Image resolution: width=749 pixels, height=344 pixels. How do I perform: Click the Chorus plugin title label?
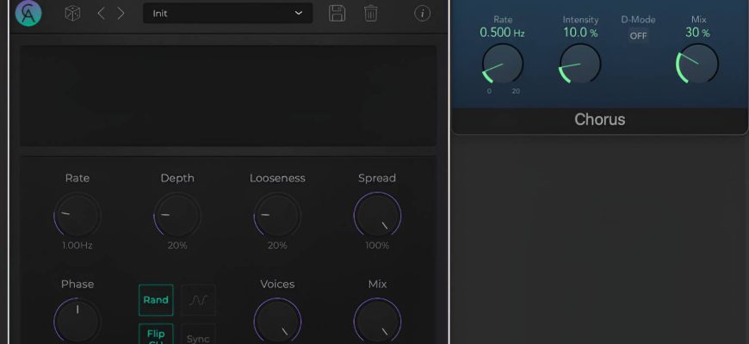pos(599,120)
